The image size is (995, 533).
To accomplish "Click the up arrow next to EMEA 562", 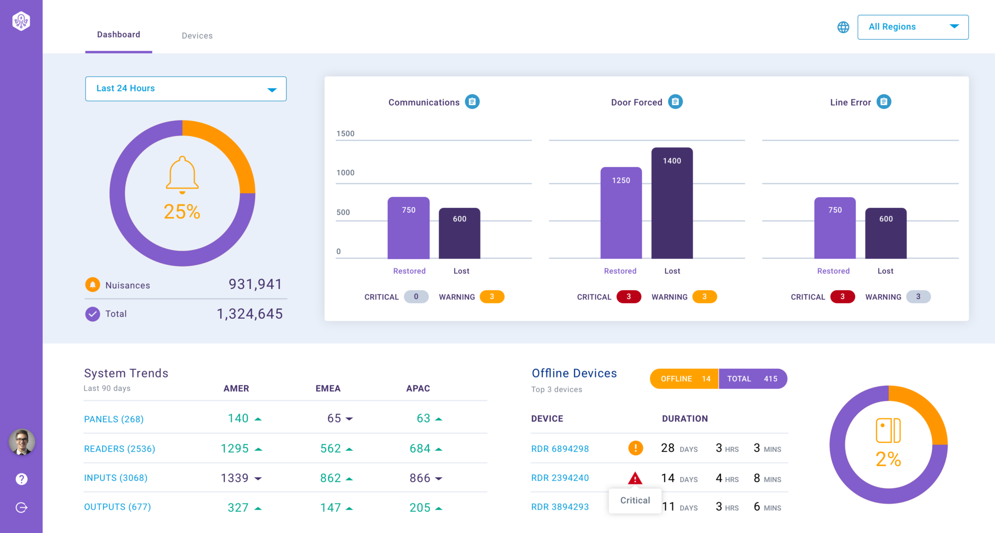I will (x=349, y=449).
